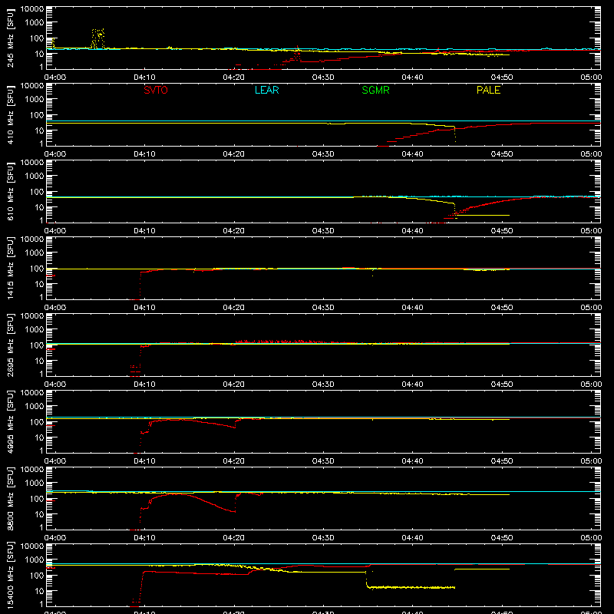Viewport: 614px width, 614px height.
Task: Click the 04:30 tick under the 1415 MHz plot
Action: click(323, 308)
